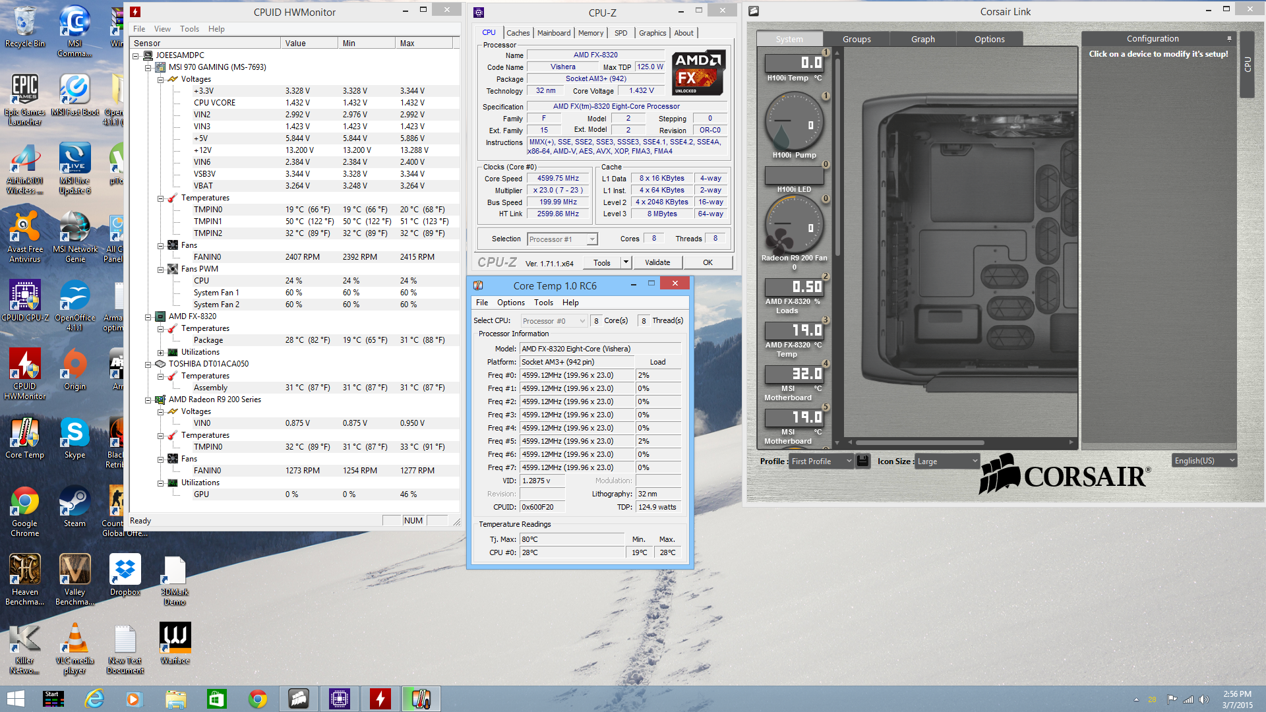
Task: Open VLC media player desktop icon
Action: 75,648
